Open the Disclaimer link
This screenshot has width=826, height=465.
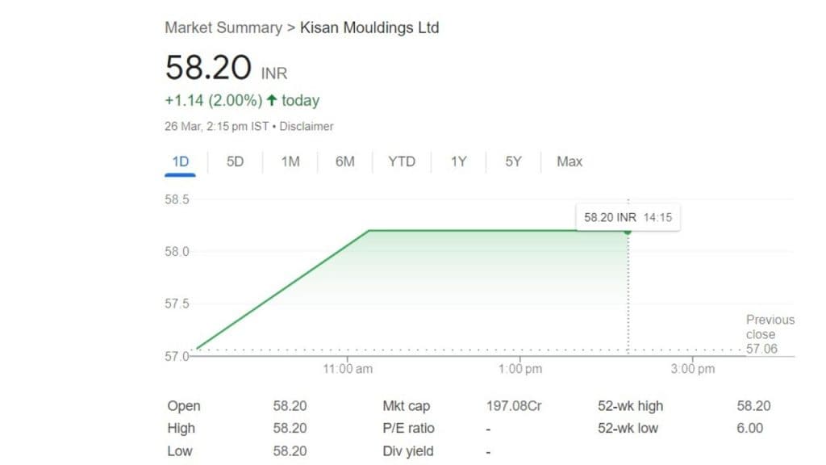point(307,127)
